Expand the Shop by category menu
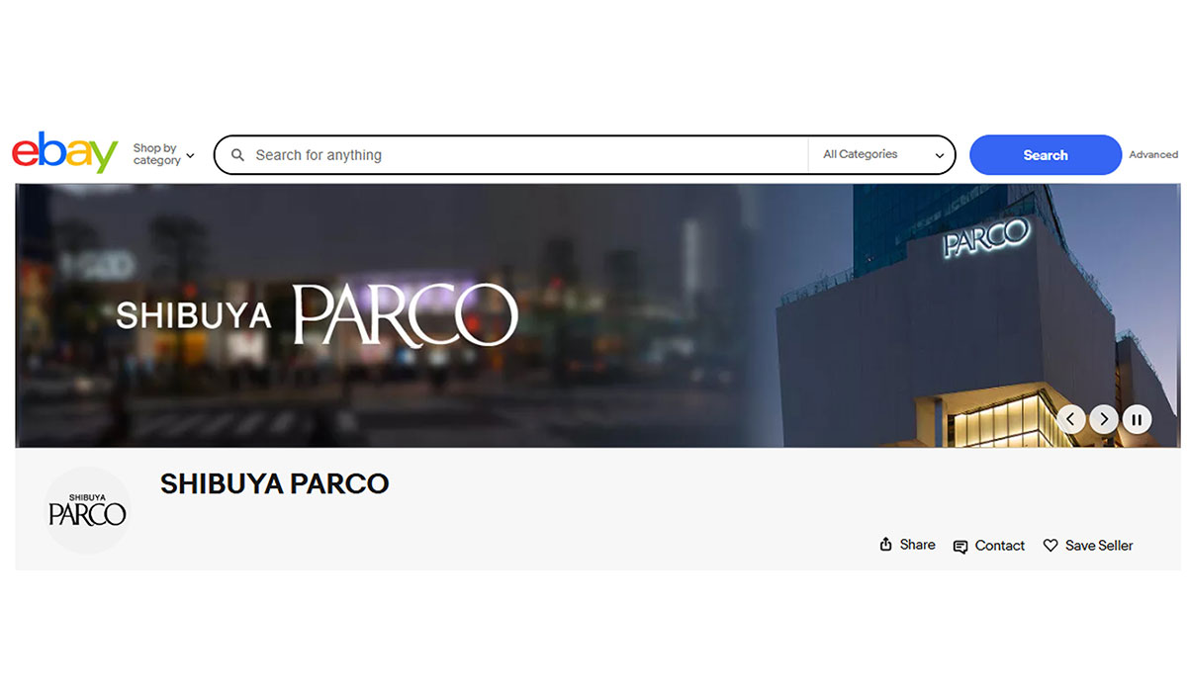The width and height of the screenshot is (1187, 692). click(x=164, y=154)
